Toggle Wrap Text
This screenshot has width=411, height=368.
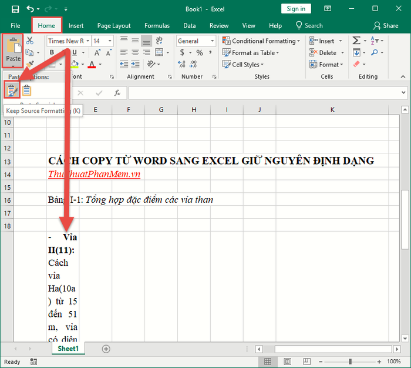tap(159, 40)
